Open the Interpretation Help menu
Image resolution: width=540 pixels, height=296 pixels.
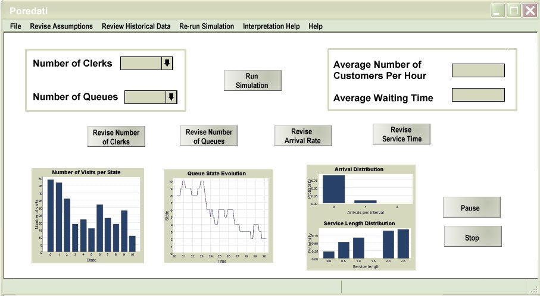(271, 27)
